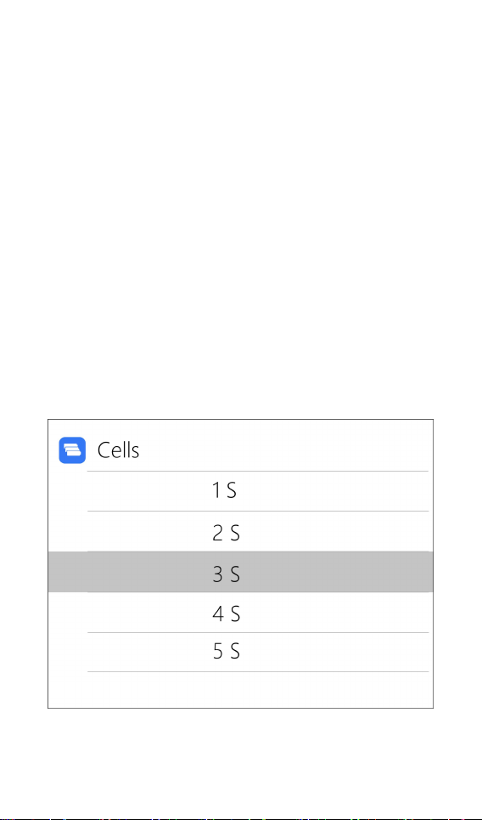This screenshot has width=482, height=820.
Task: Click the gray highlight right of "3 S"
Action: pyautogui.click(x=339, y=572)
